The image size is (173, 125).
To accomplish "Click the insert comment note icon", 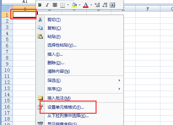I will pyautogui.click(x=40, y=98).
